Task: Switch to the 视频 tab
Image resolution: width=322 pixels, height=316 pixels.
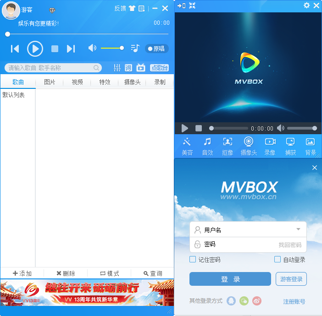Action: (77, 82)
